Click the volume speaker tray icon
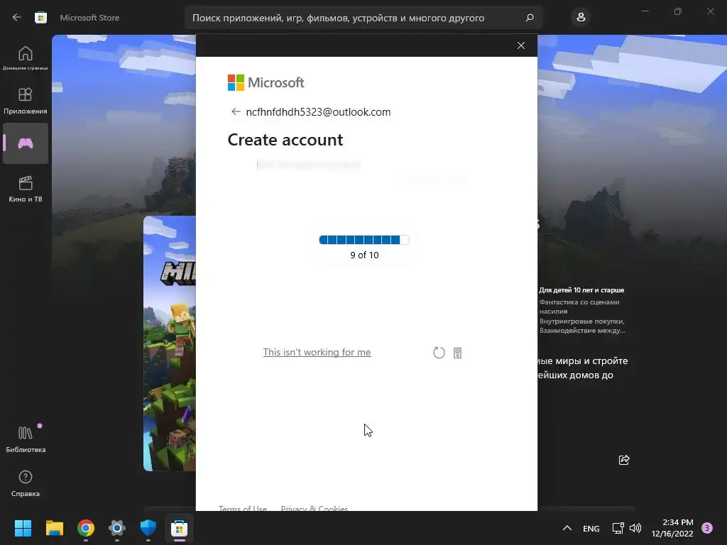 pyautogui.click(x=635, y=528)
